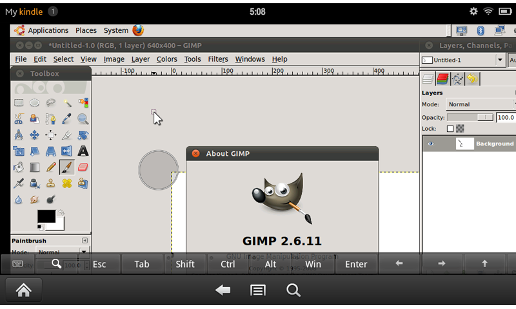Select the Ink tool
Viewport: 516px width, 309px height.
point(35,183)
